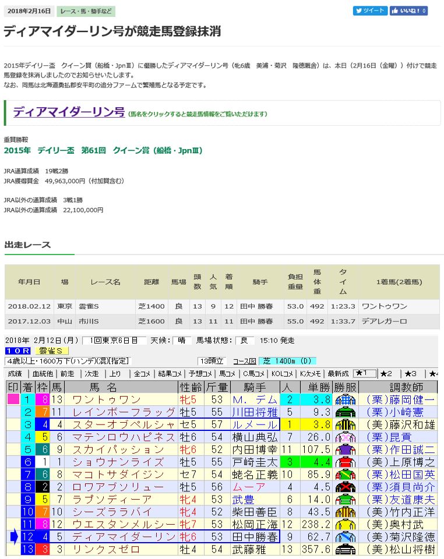Screen dimensions: 444x559
Task: Click the 雲雀S race name label
Action: pyautogui.click(x=52, y=351)
